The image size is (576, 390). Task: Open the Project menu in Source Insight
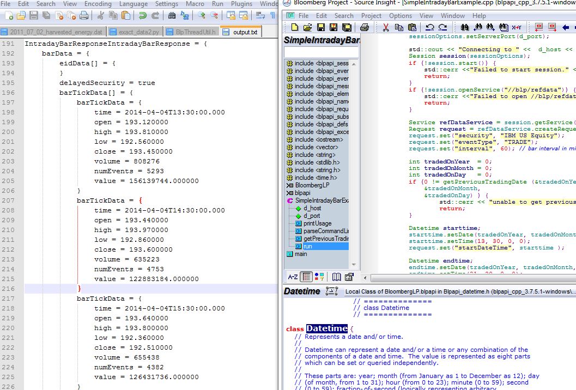click(x=371, y=16)
